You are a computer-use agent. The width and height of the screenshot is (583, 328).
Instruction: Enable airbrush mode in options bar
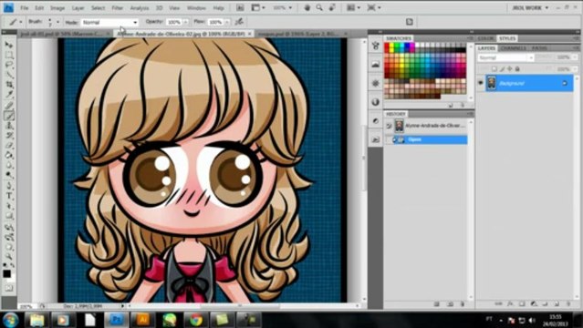239,22
